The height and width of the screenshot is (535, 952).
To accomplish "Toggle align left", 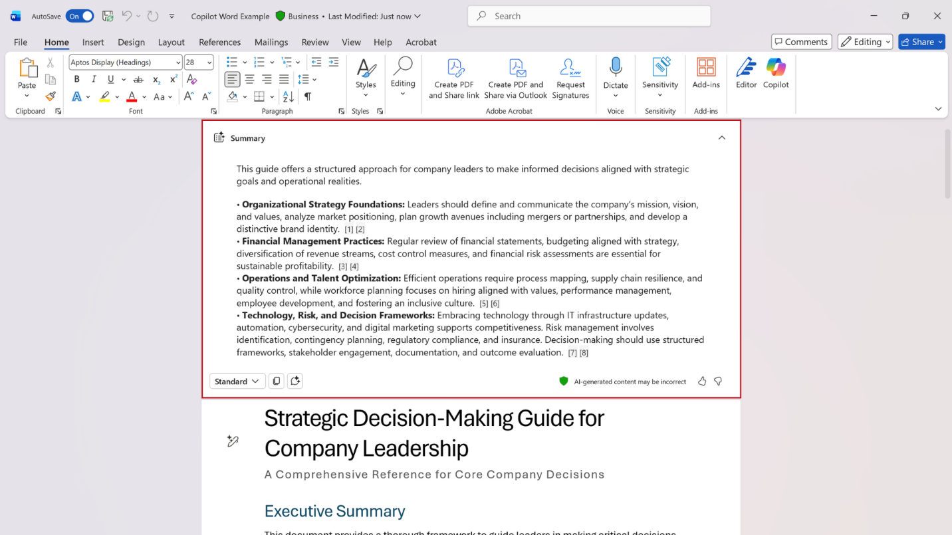I will pos(232,79).
